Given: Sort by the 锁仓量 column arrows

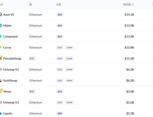Looking at the screenshot, I should click(x=133, y=4).
